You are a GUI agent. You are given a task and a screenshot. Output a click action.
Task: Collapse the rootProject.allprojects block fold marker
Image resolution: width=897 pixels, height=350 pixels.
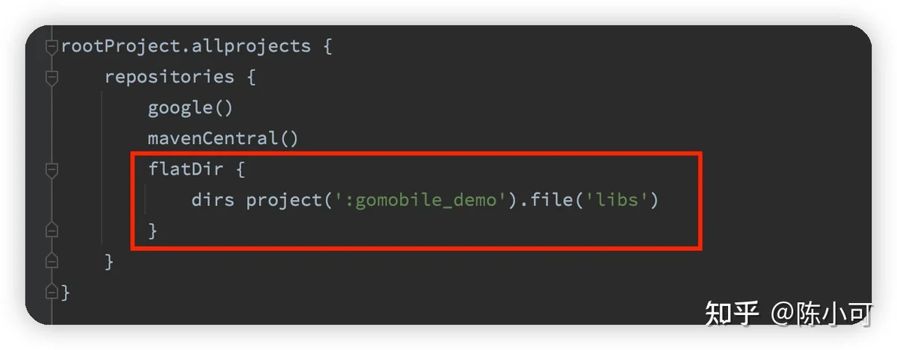51,46
